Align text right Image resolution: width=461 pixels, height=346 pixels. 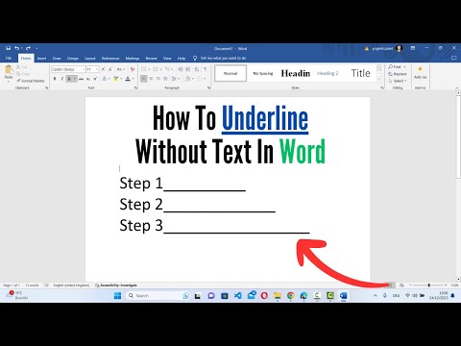[x=158, y=79]
